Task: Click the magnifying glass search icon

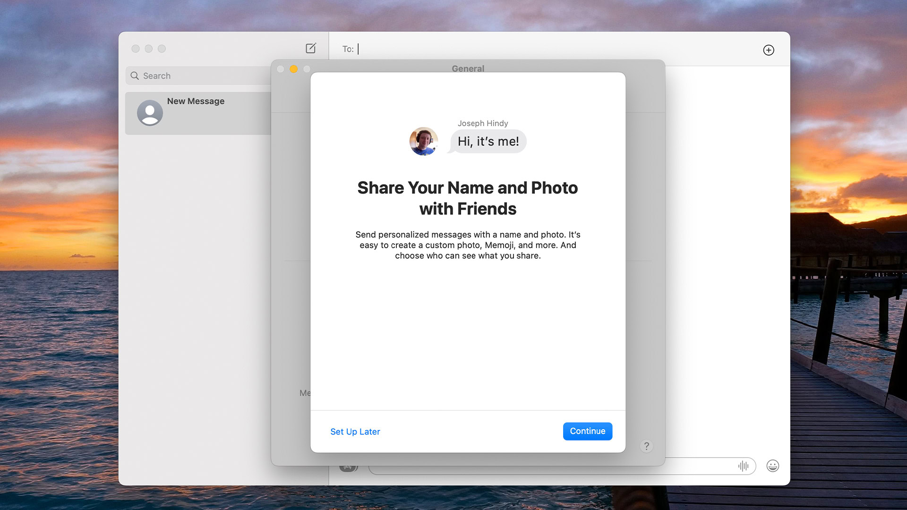Action: (x=135, y=76)
